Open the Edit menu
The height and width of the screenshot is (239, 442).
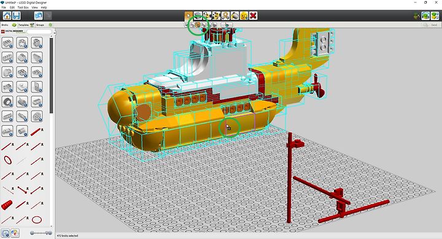(12, 7)
